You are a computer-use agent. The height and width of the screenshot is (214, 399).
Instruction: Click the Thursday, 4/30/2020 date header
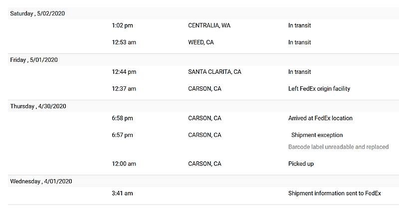[x=38, y=106]
